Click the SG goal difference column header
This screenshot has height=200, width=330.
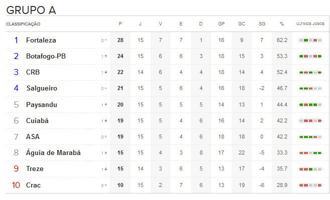click(262, 24)
